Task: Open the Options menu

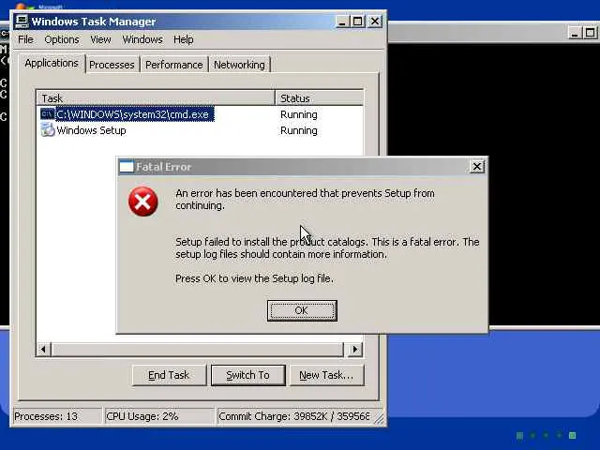Action: point(62,39)
